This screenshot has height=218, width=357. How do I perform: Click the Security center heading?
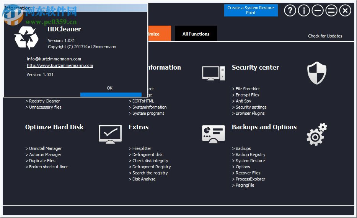[x=255, y=68]
